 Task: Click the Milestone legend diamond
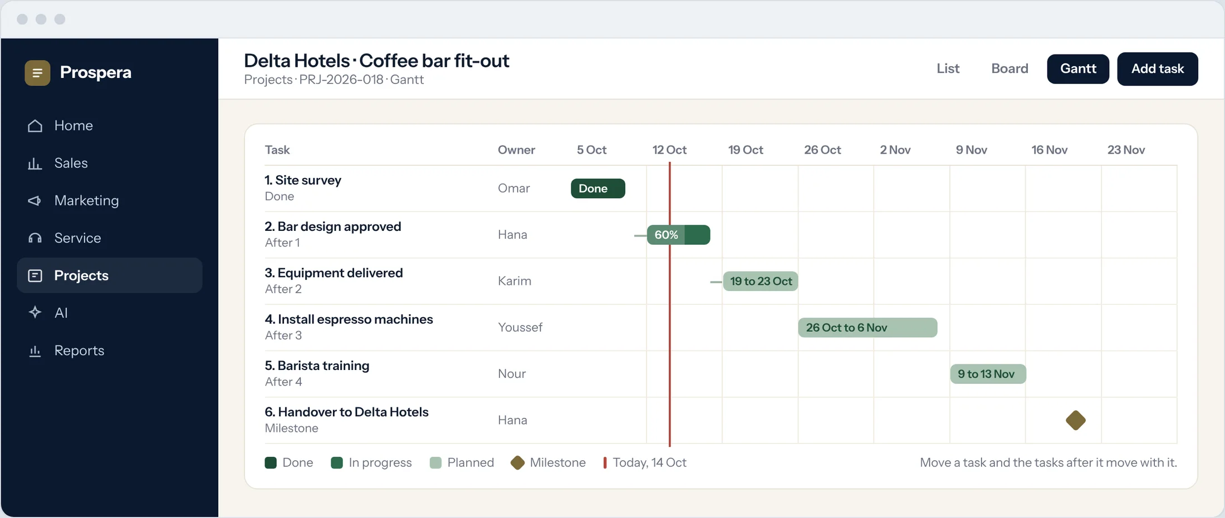coord(517,463)
